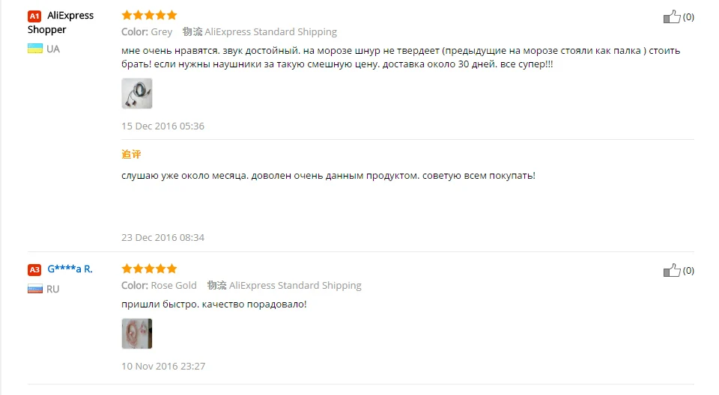Viewport: 719px width, 395px height.
Task: Click 'Color: Rose Gold' variant label
Action: (x=159, y=285)
